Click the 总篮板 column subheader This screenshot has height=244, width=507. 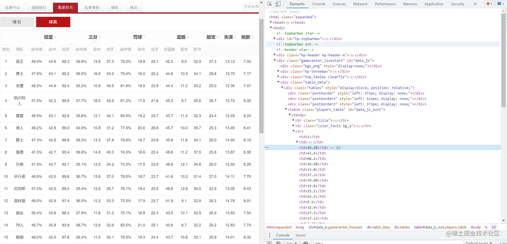[169, 49]
